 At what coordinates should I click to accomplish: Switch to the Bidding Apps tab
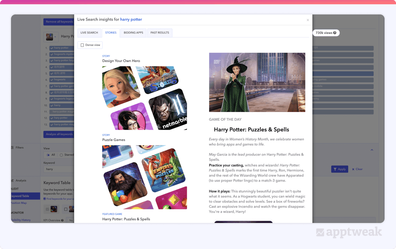click(x=133, y=33)
